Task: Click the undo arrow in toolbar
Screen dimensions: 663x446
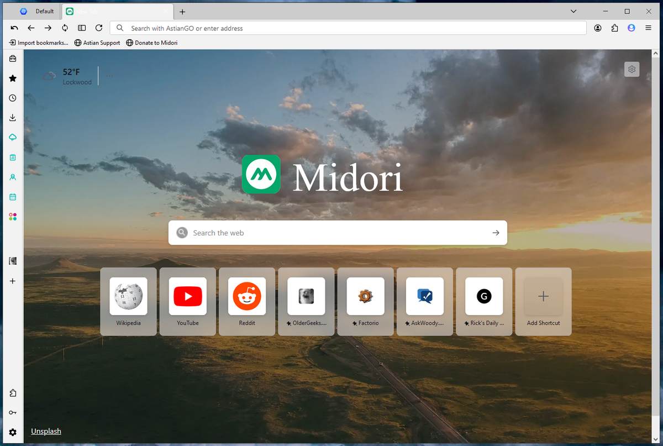Action: (x=14, y=28)
